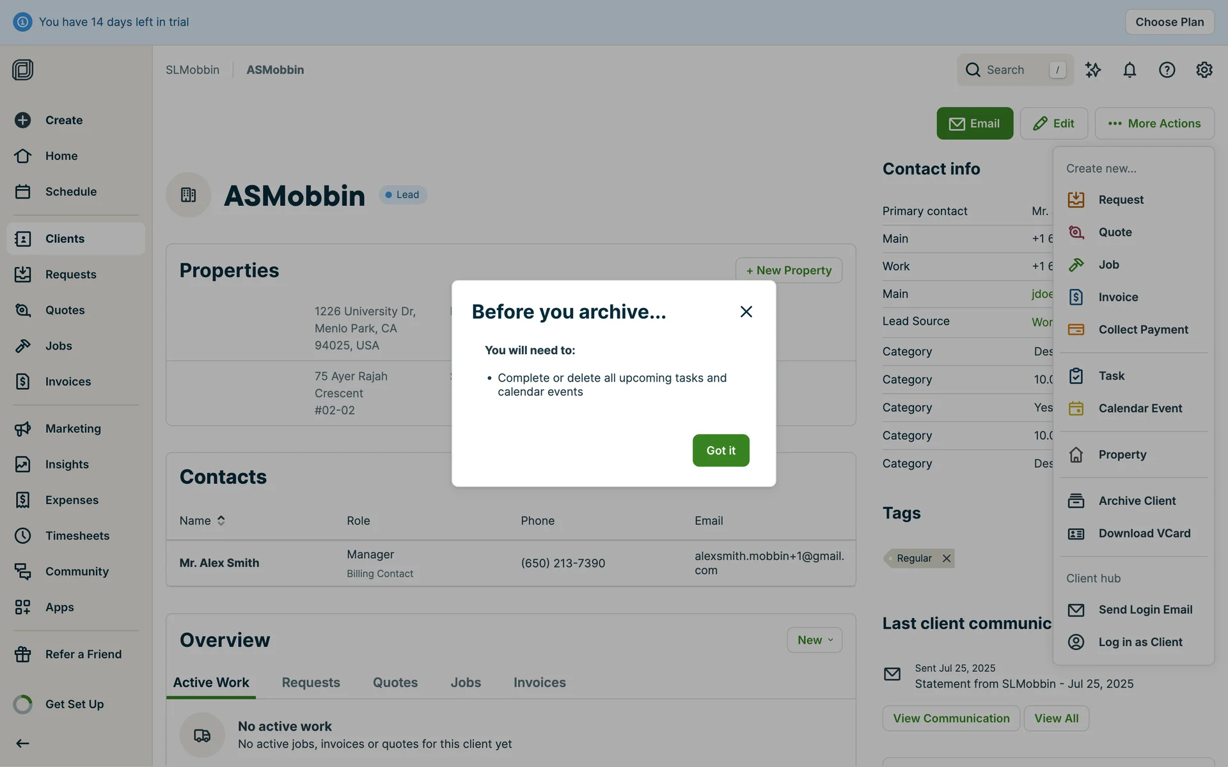This screenshot has height=767, width=1228.
Task: Open the help question mark icon
Action: 1167,70
